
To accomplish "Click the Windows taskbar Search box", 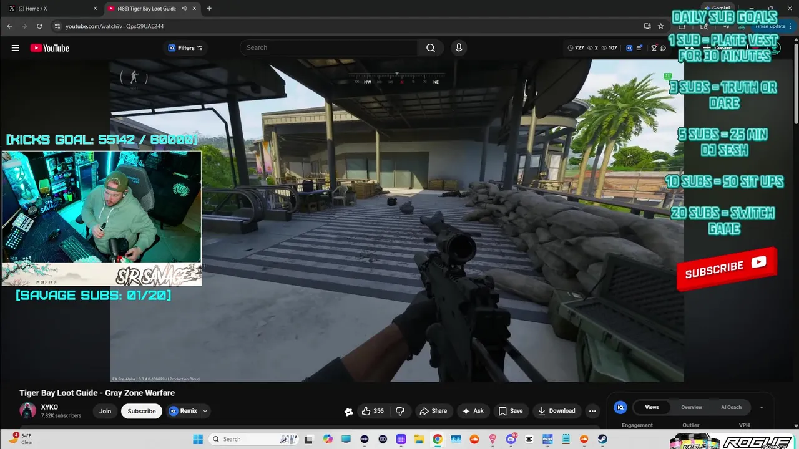I will click(x=255, y=439).
